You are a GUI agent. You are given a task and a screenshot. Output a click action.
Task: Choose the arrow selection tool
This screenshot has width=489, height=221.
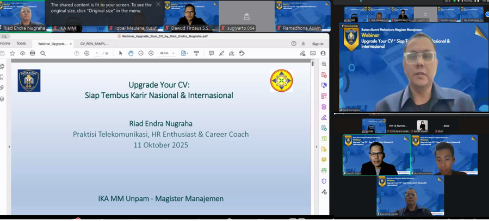(x=121, y=53)
